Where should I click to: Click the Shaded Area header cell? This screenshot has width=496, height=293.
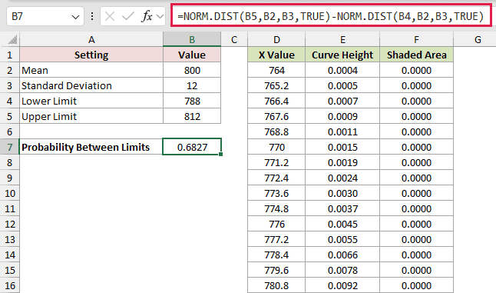click(416, 55)
